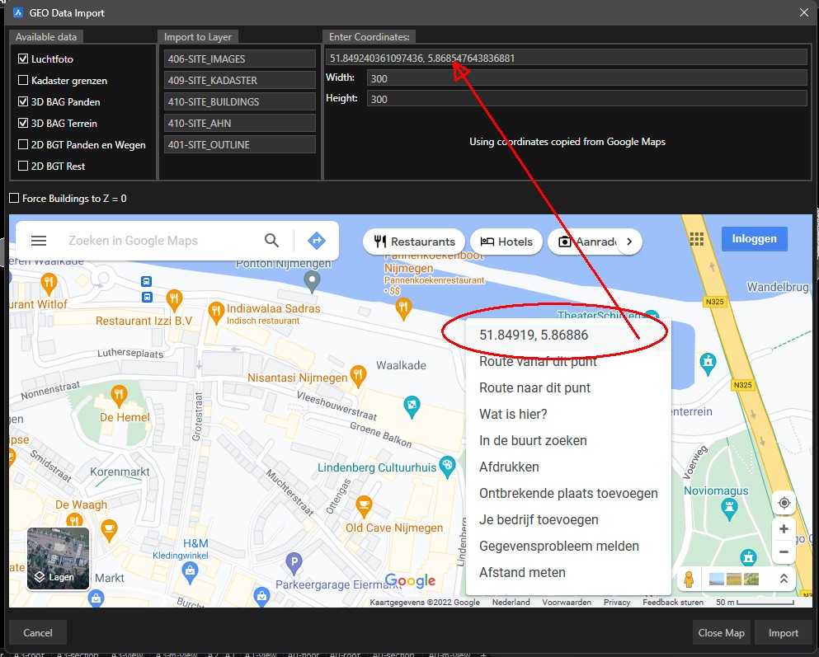Click the magnifier search icon in Maps

(x=272, y=241)
